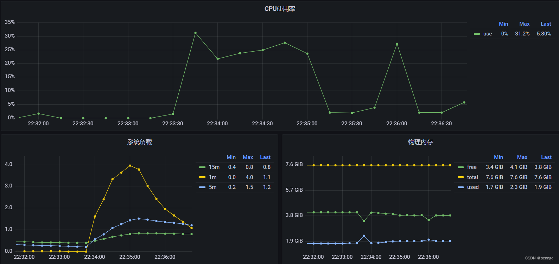The height and width of the screenshot is (264, 559).
Task: Click the blue swatch beside 5m
Action: (x=202, y=187)
